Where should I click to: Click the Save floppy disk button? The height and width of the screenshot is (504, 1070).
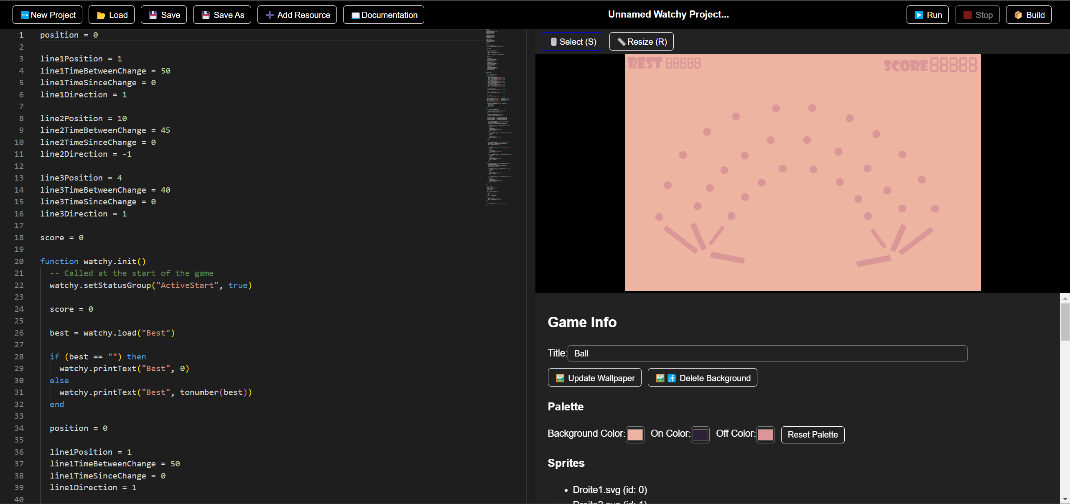pyautogui.click(x=164, y=15)
